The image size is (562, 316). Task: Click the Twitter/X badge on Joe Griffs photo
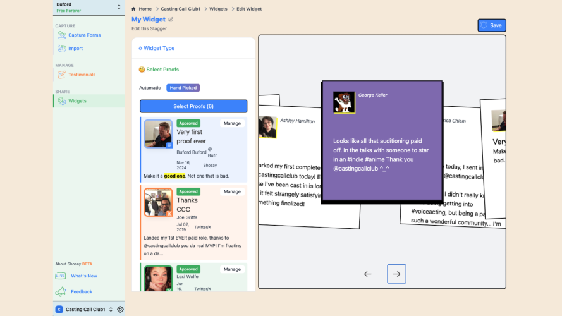[x=169, y=214]
